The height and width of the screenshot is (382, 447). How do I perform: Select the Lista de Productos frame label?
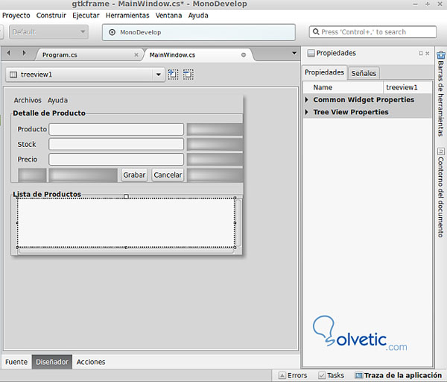point(47,194)
